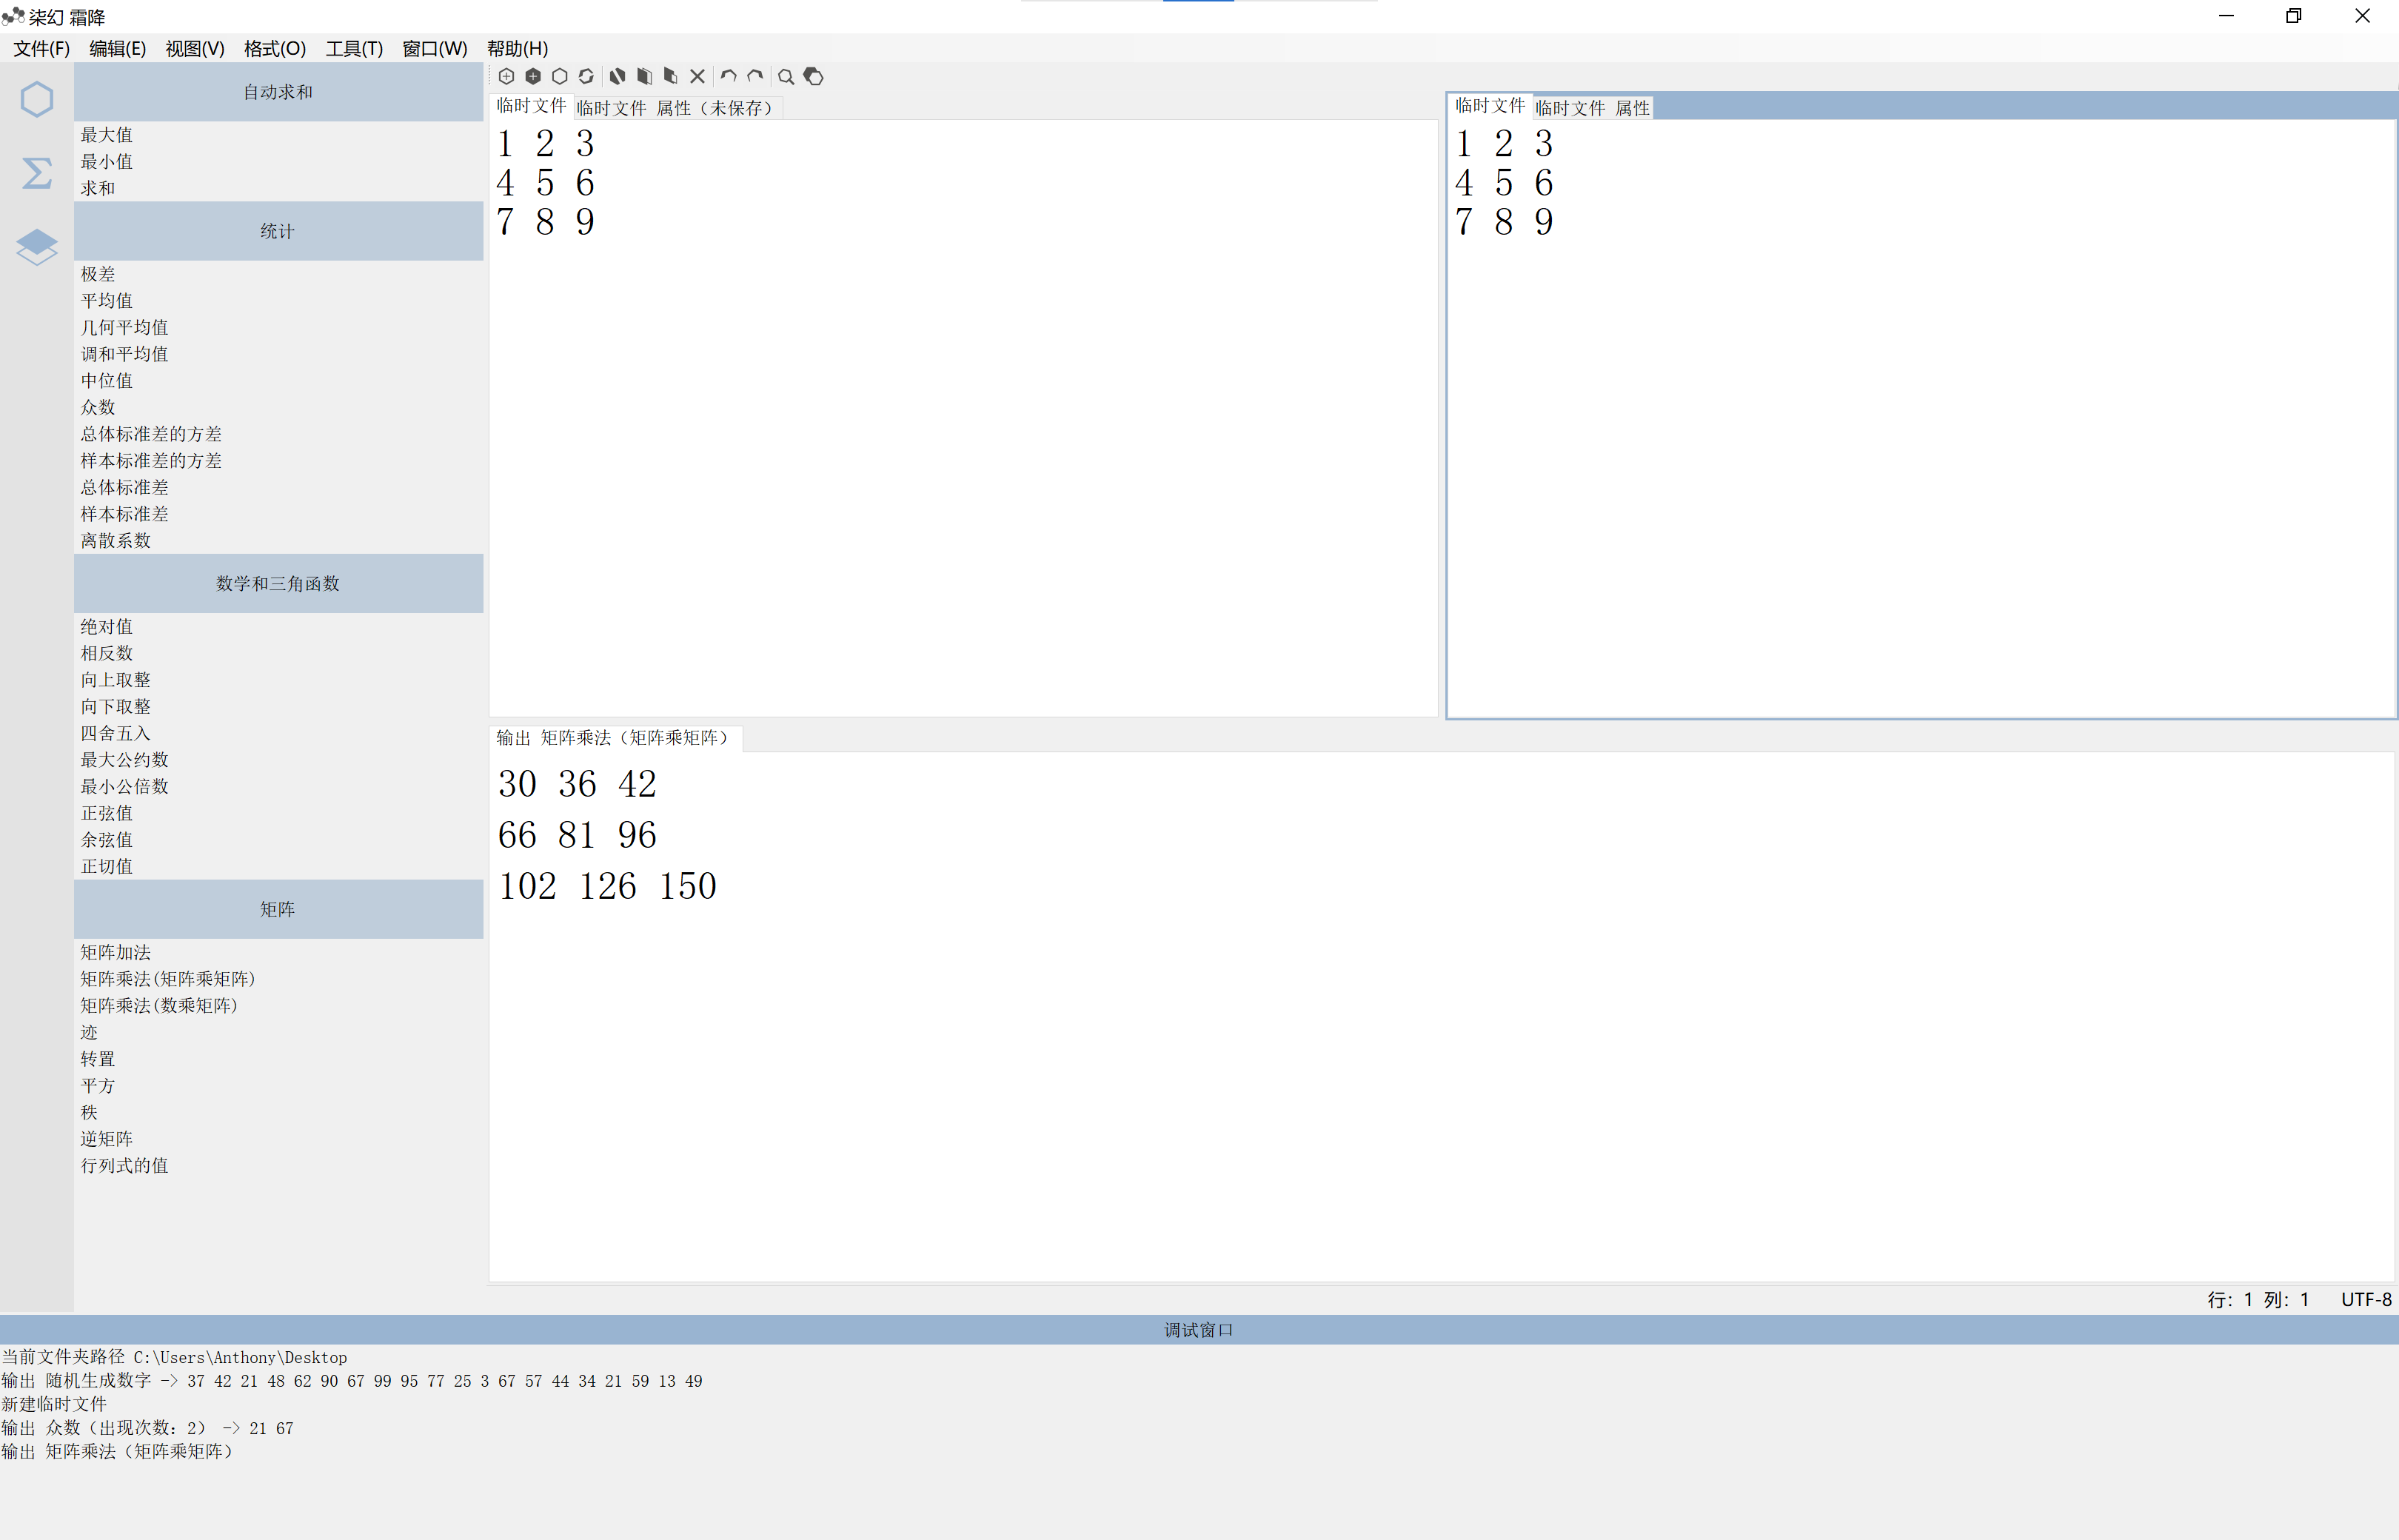Click the copy icon in the toolbar
This screenshot has width=2399, height=1540.
click(x=644, y=76)
